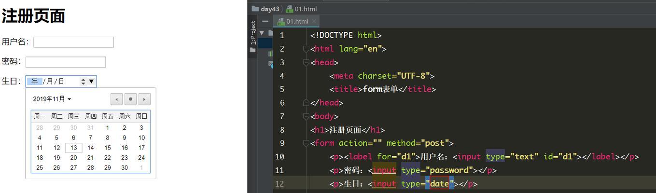
Task: Pick day 2 in the calendar
Action: point(124,128)
